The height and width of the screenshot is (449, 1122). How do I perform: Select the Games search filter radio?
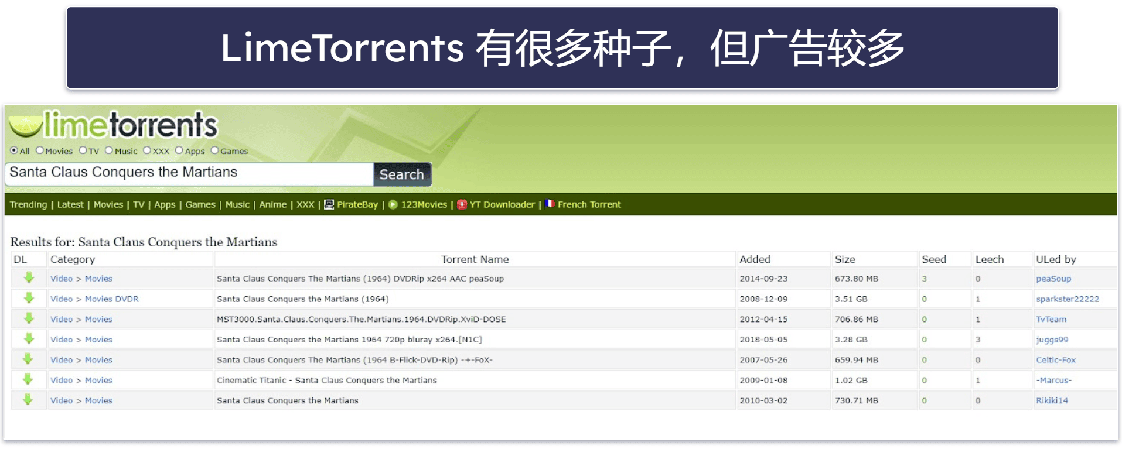point(215,150)
